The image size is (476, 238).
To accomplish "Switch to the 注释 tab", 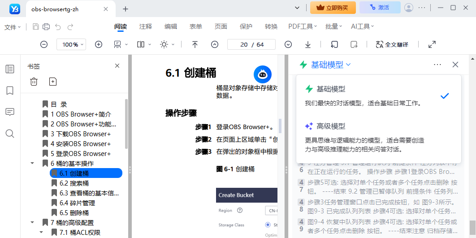I will point(146,26).
